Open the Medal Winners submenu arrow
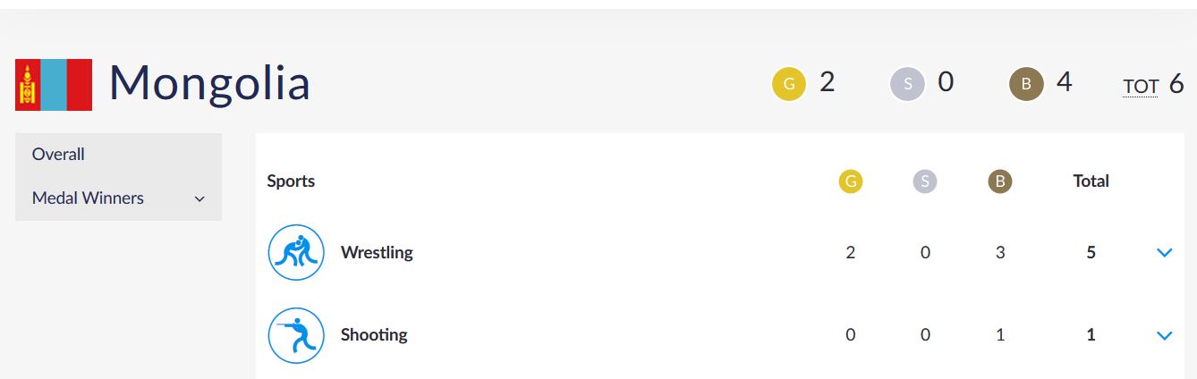 199,199
